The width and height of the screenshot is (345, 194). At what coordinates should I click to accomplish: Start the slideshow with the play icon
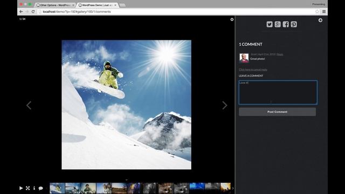pos(21,188)
